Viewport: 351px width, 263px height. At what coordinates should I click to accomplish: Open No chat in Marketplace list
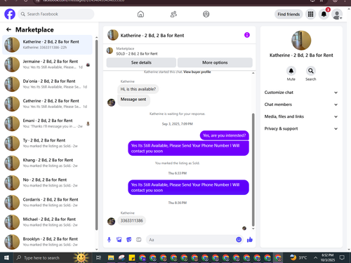(x=47, y=182)
